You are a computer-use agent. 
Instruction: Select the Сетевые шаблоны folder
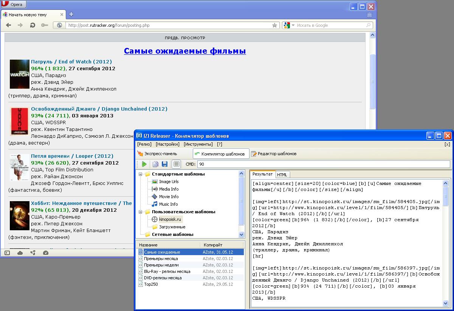(x=173, y=234)
